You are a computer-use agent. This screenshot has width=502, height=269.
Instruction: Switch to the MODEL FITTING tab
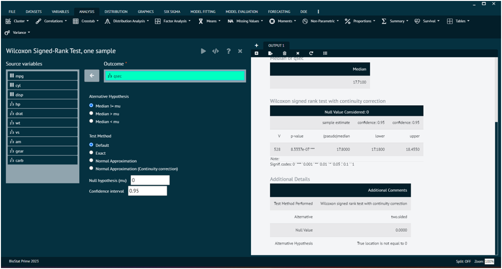click(x=203, y=11)
